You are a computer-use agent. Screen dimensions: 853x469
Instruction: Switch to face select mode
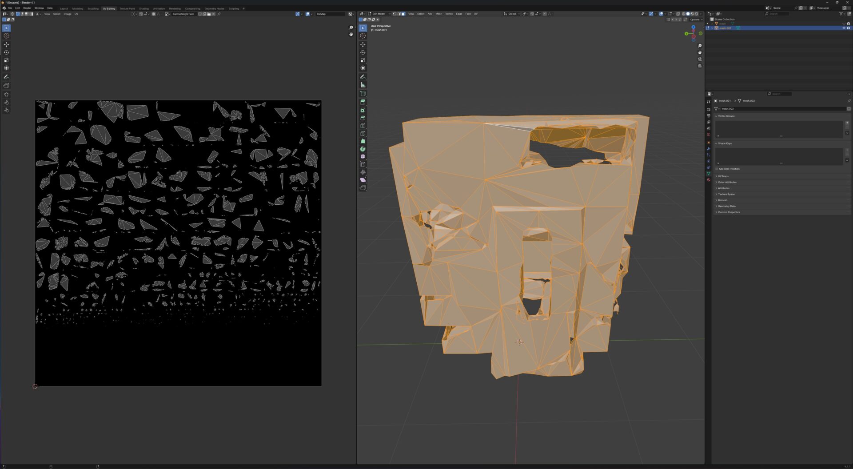point(403,14)
